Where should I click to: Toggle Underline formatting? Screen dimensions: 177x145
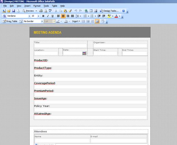click(x=52, y=16)
